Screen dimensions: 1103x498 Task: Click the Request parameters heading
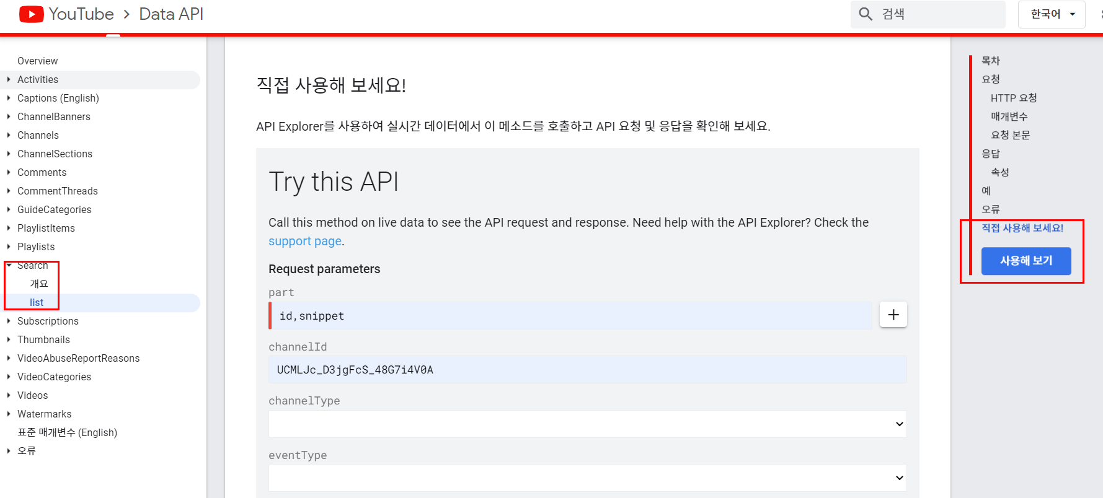[x=324, y=269]
